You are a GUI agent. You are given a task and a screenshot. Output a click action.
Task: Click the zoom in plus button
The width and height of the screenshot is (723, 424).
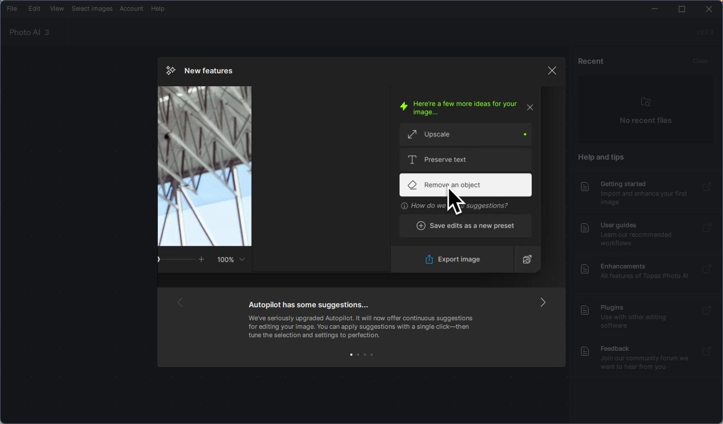click(x=201, y=259)
